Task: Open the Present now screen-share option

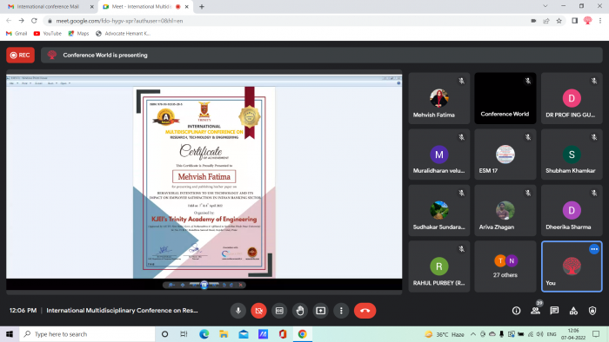Action: pyautogui.click(x=320, y=311)
